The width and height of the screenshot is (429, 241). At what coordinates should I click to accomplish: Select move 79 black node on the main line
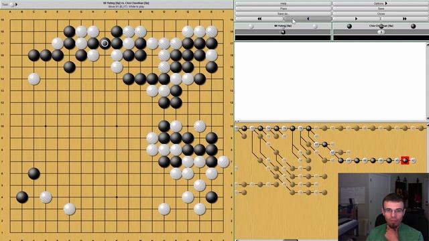pyautogui.click(x=308, y=128)
